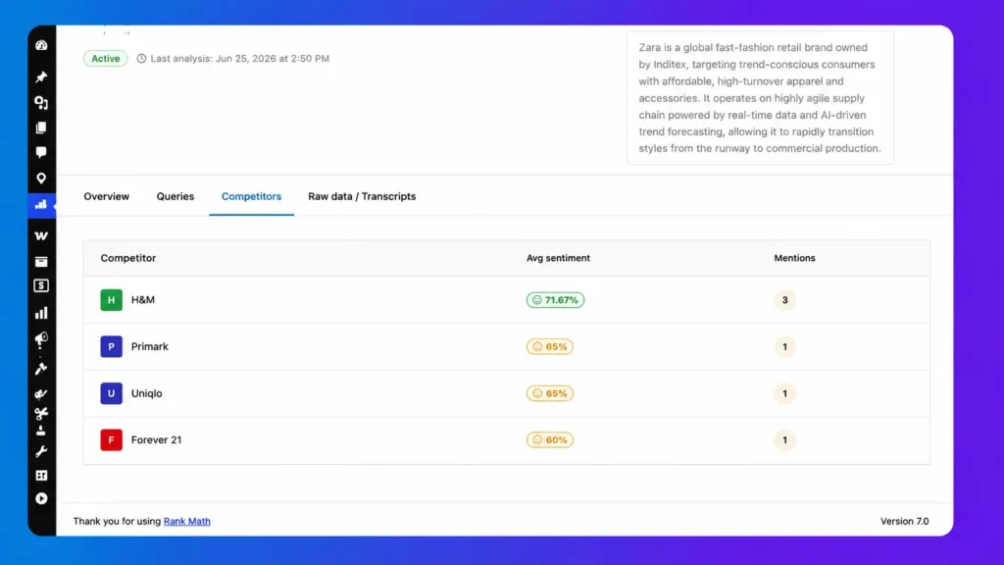Click the Primark competitor name
Screen dimensions: 1004x565
tap(150, 346)
